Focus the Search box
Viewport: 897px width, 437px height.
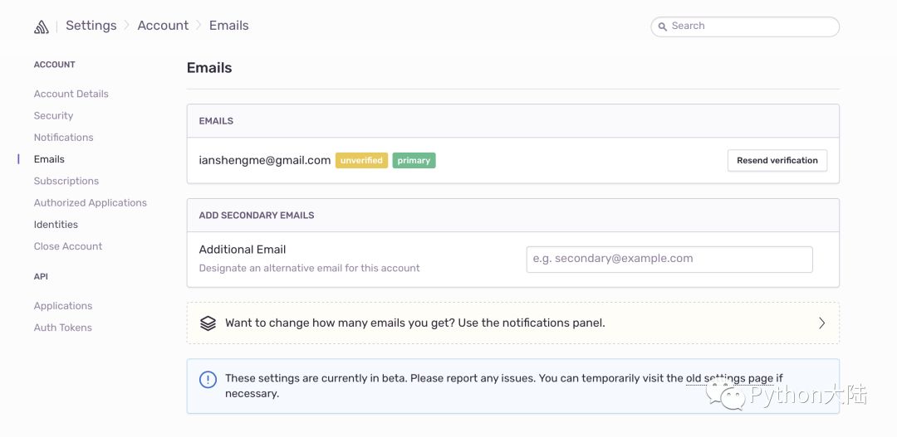pos(752,27)
